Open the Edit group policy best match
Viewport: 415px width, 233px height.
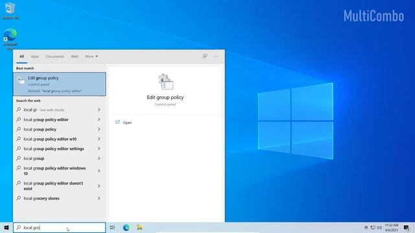tap(60, 84)
